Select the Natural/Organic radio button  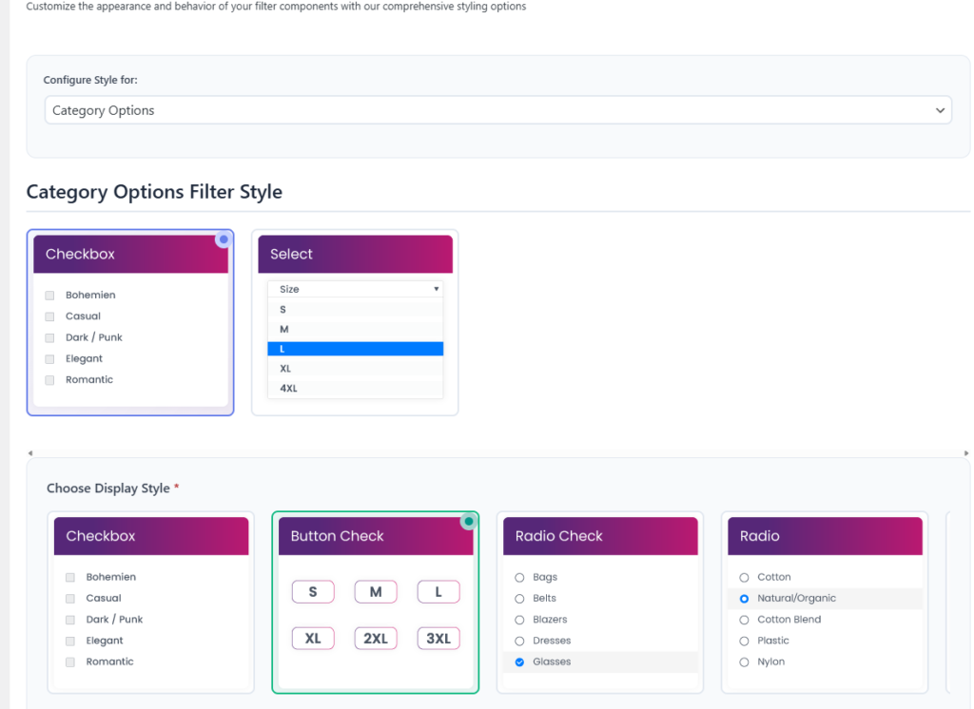[744, 599]
